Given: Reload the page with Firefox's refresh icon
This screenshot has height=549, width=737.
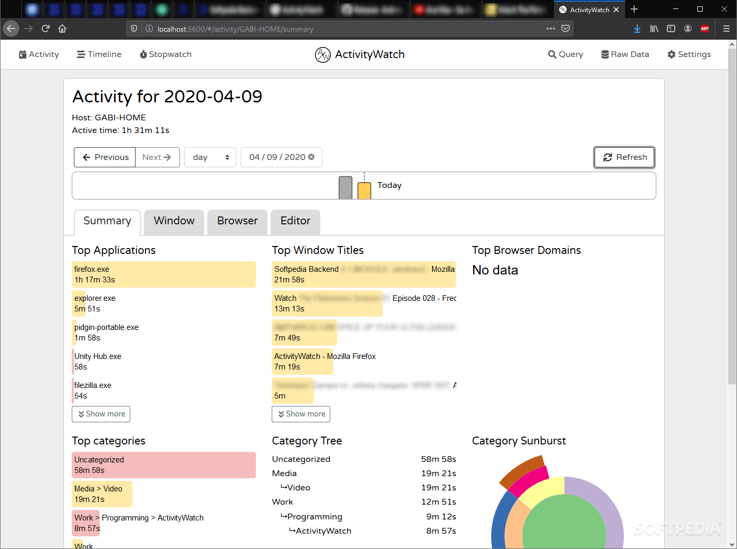Looking at the screenshot, I should 45,29.
